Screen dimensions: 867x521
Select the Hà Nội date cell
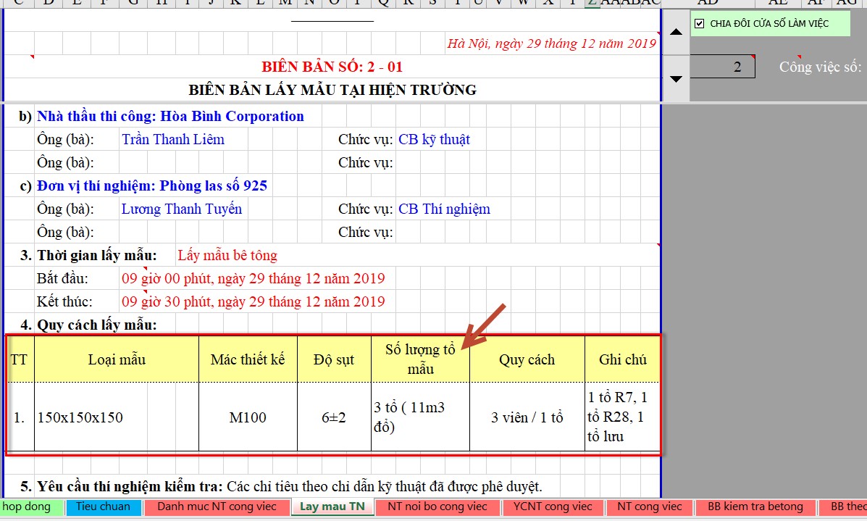coord(551,43)
